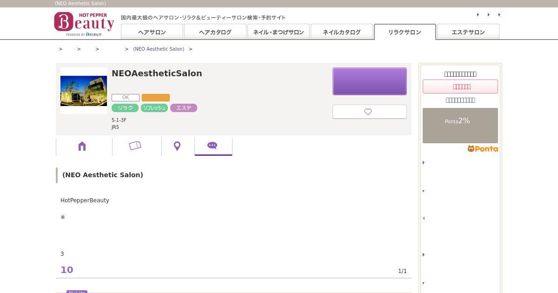
Task: Open the ヘアサロン tab
Action: [152, 32]
